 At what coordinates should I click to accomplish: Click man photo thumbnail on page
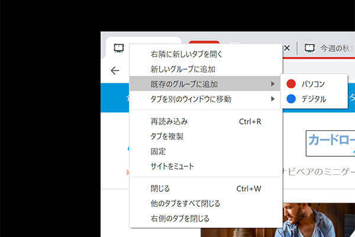pos(319,220)
